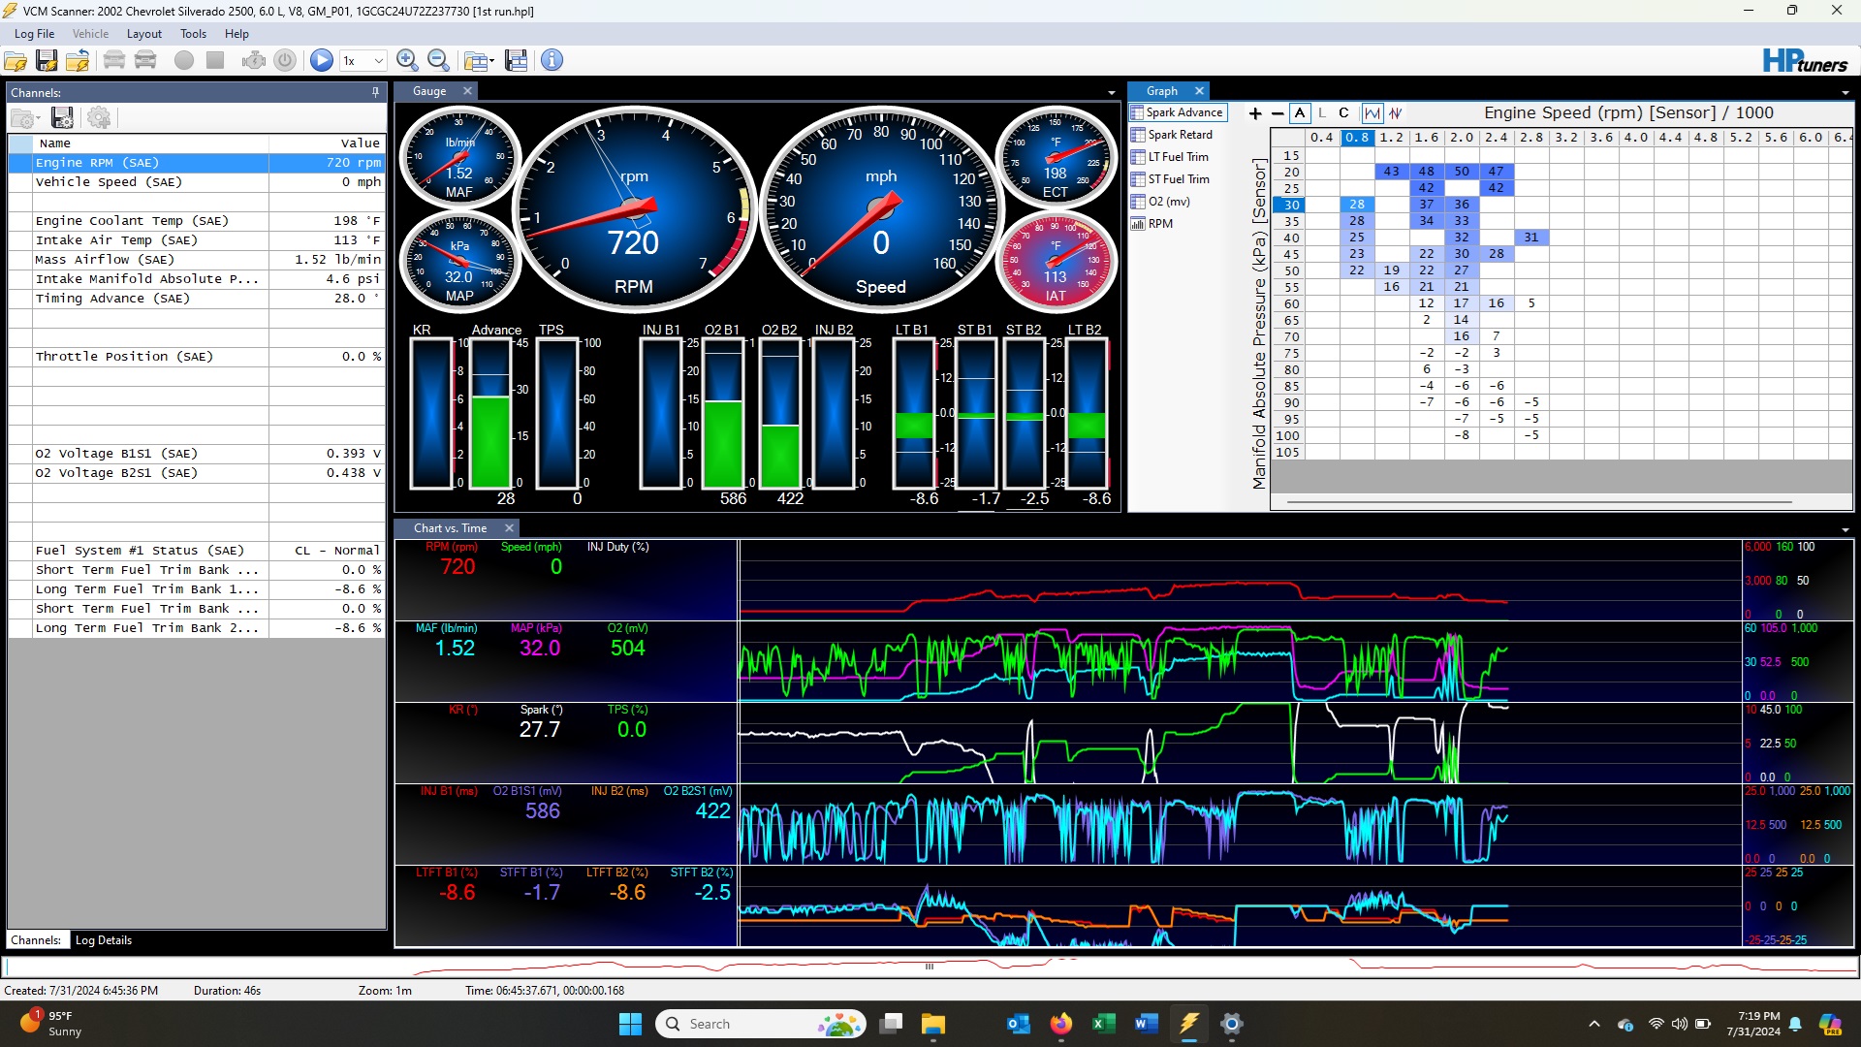
Task: Click the first grayed-out vehicle connect icon
Action: click(114, 61)
